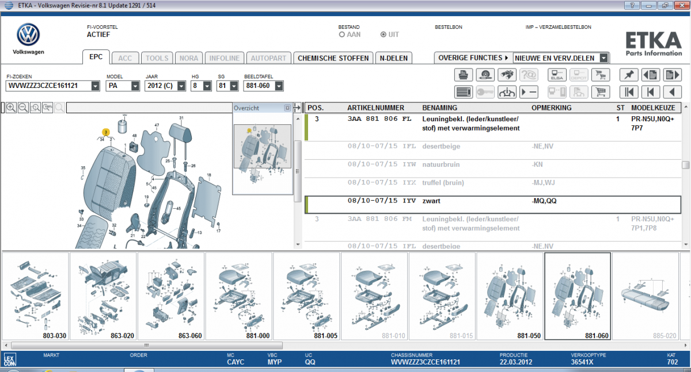Expand the MODEL dropdown showing PA

click(x=135, y=86)
